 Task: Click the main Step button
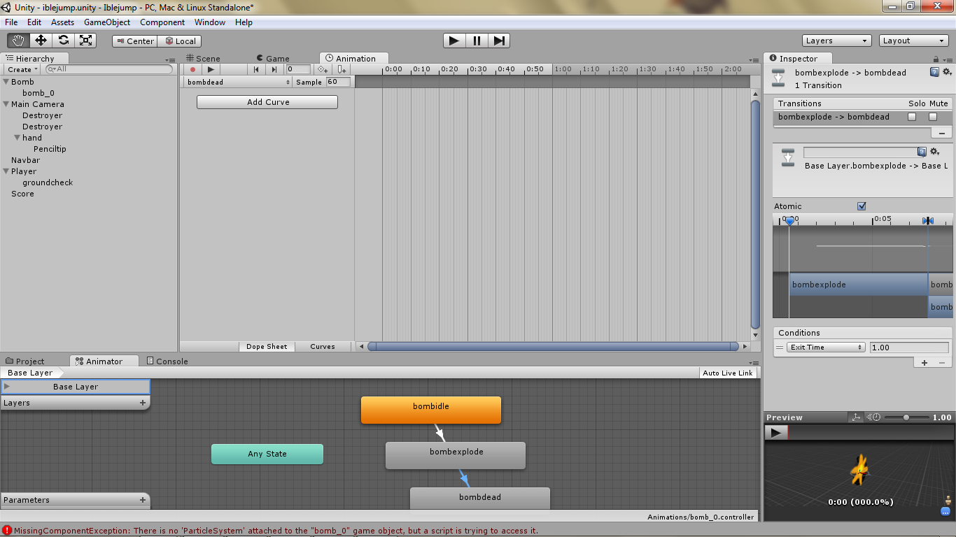499,41
